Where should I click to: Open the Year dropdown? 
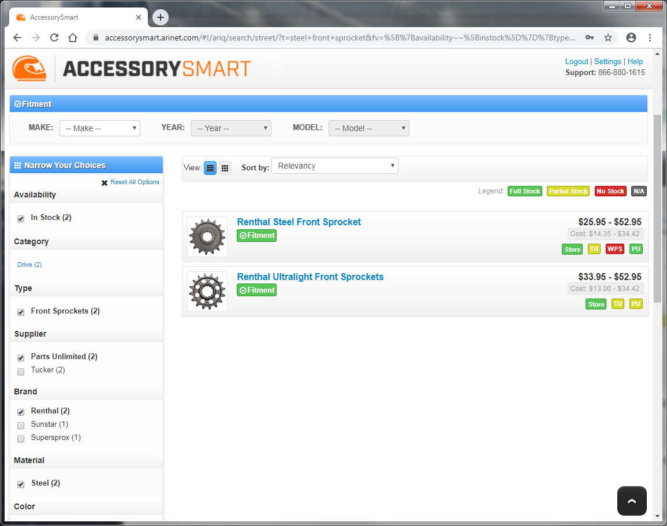click(x=230, y=128)
